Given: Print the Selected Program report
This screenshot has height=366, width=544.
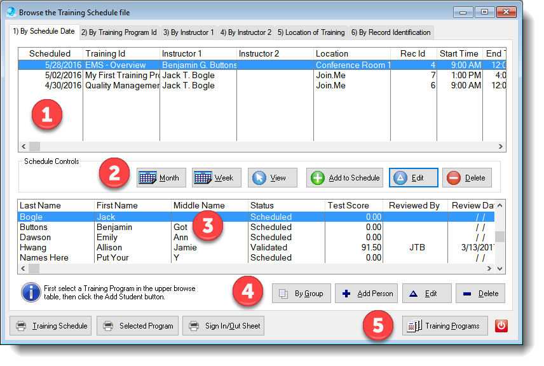Looking at the screenshot, I should point(138,326).
